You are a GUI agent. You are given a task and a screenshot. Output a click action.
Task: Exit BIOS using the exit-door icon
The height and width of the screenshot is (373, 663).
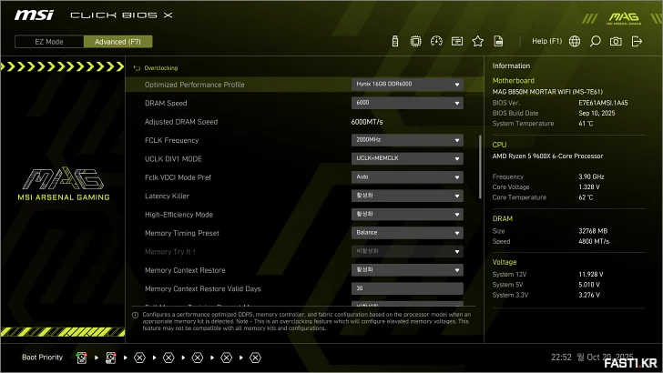tap(637, 41)
